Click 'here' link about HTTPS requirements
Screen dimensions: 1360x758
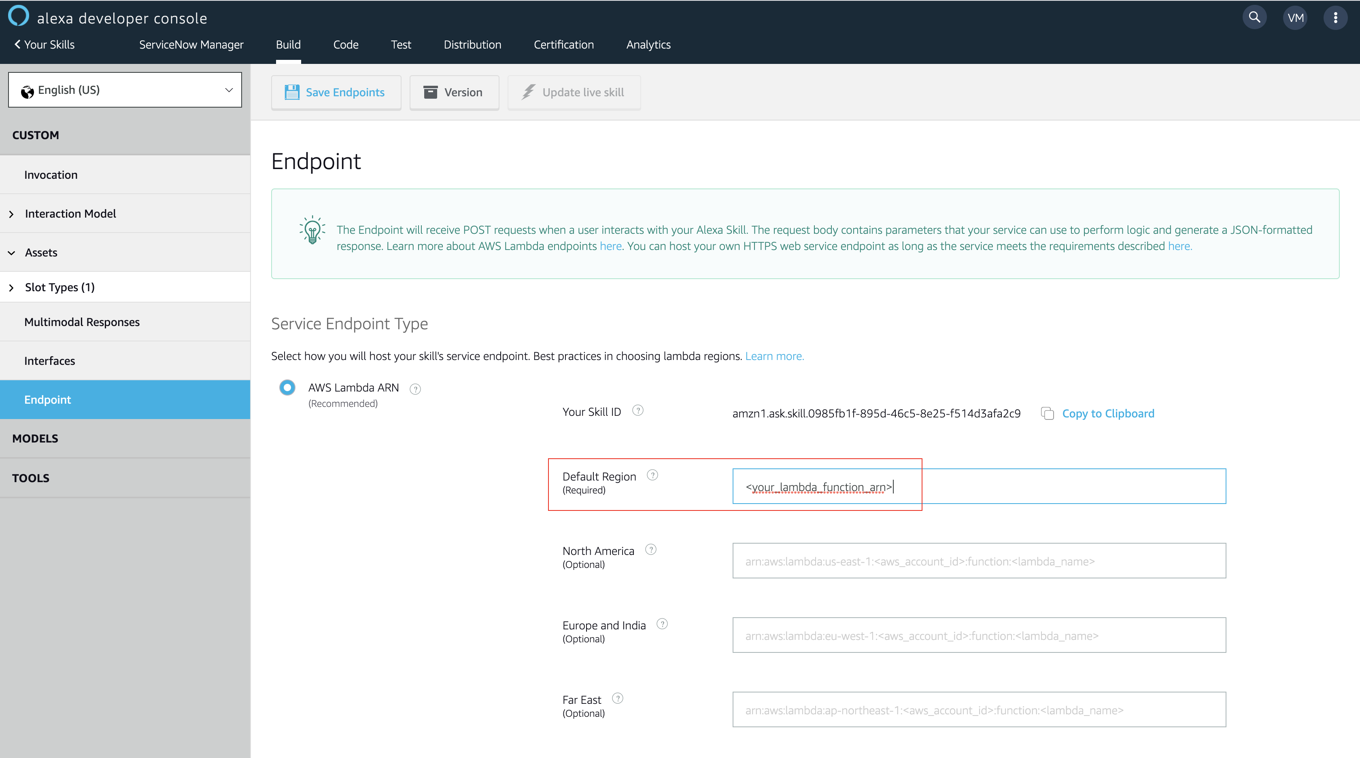pyautogui.click(x=1180, y=246)
